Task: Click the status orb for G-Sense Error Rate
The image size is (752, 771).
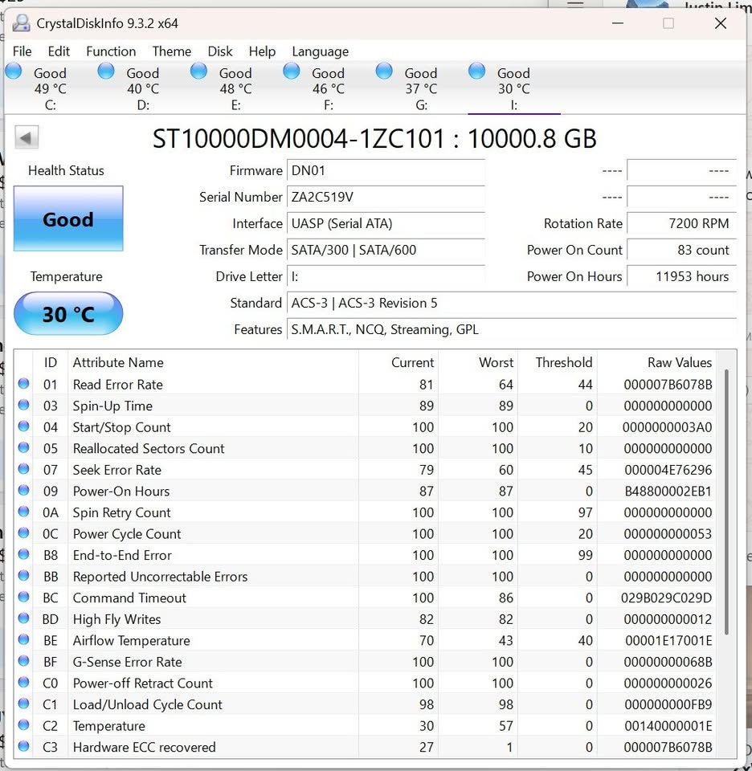Action: [x=23, y=661]
